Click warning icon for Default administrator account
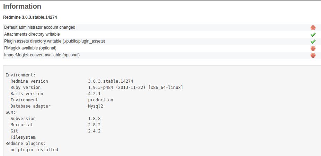The image size is (321, 156). [313, 28]
